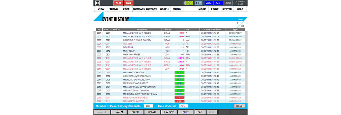Go to next page with down arrow
The image size is (341, 115).
[x=119, y=112]
